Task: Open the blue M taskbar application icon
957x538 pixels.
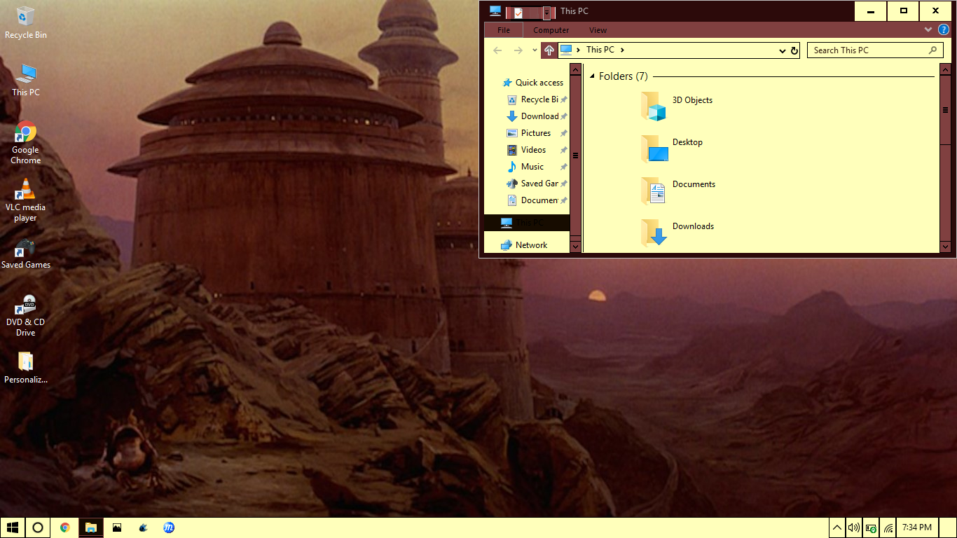Action: coord(169,527)
